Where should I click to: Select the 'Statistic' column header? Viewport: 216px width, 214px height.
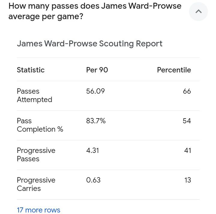pyautogui.click(x=31, y=70)
